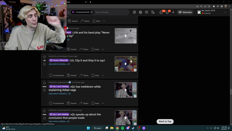This screenshot has height=131, width=232.
Task: Open Spotify from the taskbar
Action: coord(123,128)
